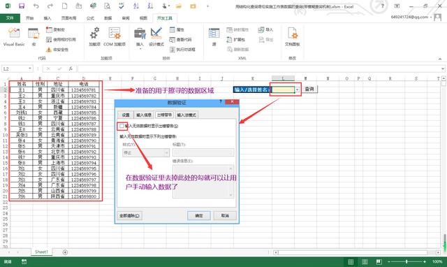Toggle show error alert checkbox

pyautogui.click(x=122, y=126)
